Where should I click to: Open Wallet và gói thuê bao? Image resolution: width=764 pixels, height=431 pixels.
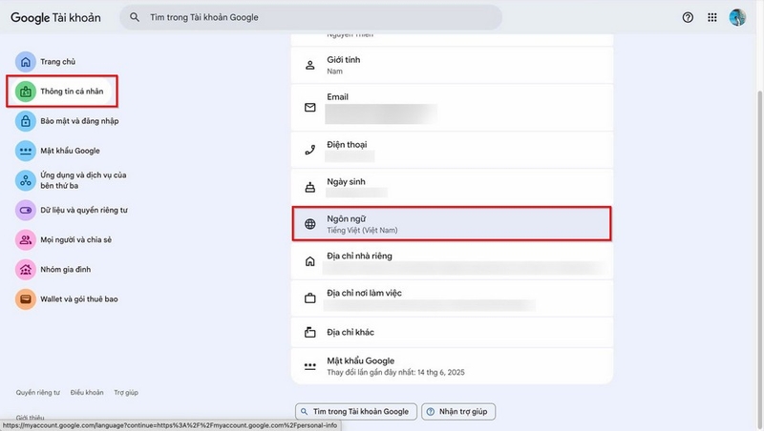pyautogui.click(x=79, y=299)
